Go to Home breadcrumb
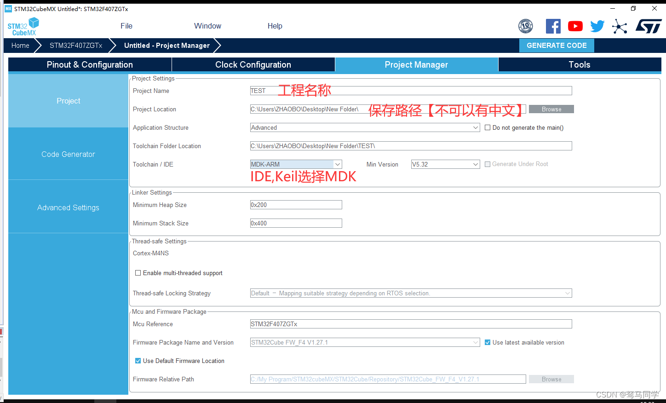The width and height of the screenshot is (666, 403). coord(20,46)
